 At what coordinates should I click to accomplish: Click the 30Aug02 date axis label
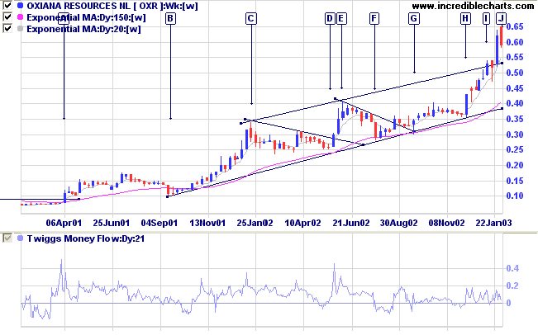pyautogui.click(x=398, y=224)
